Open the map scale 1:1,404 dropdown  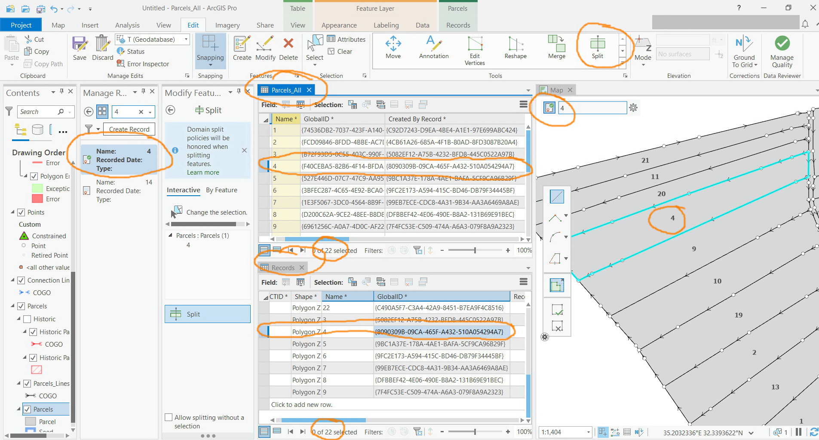(589, 432)
